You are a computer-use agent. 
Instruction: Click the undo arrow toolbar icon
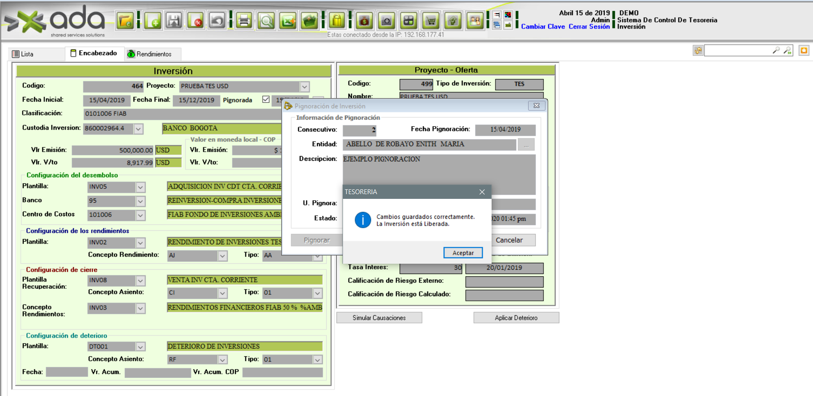217,20
